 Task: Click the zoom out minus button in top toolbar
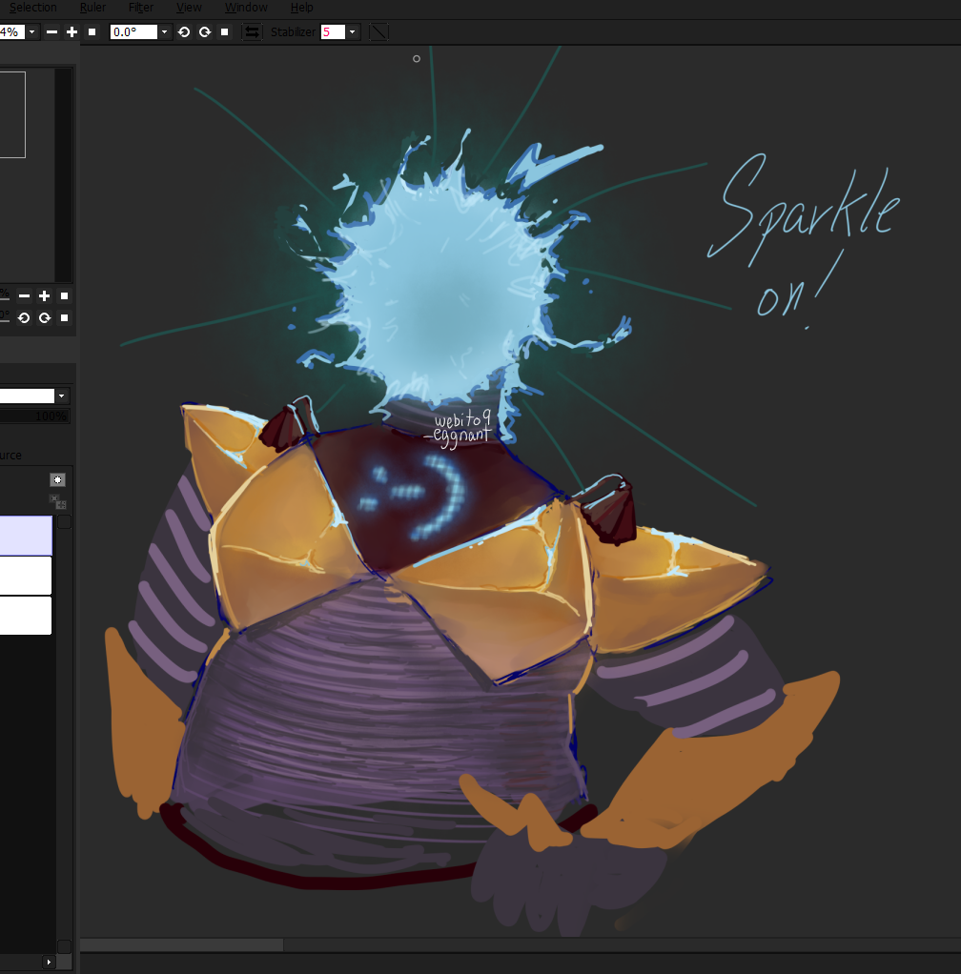click(51, 32)
